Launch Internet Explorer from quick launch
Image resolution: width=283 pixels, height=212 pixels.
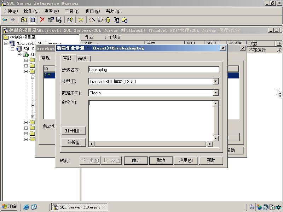click(x=26, y=207)
